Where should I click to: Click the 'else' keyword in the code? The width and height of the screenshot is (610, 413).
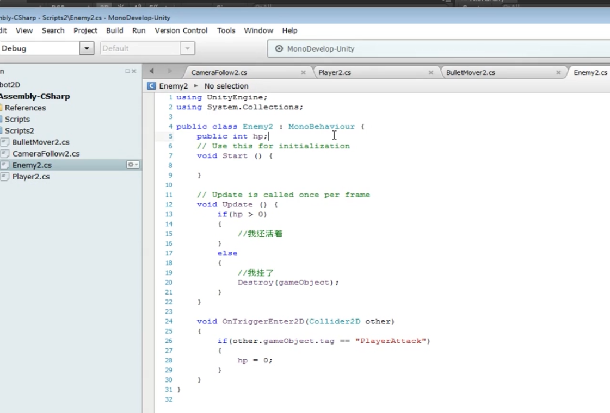[x=227, y=253]
